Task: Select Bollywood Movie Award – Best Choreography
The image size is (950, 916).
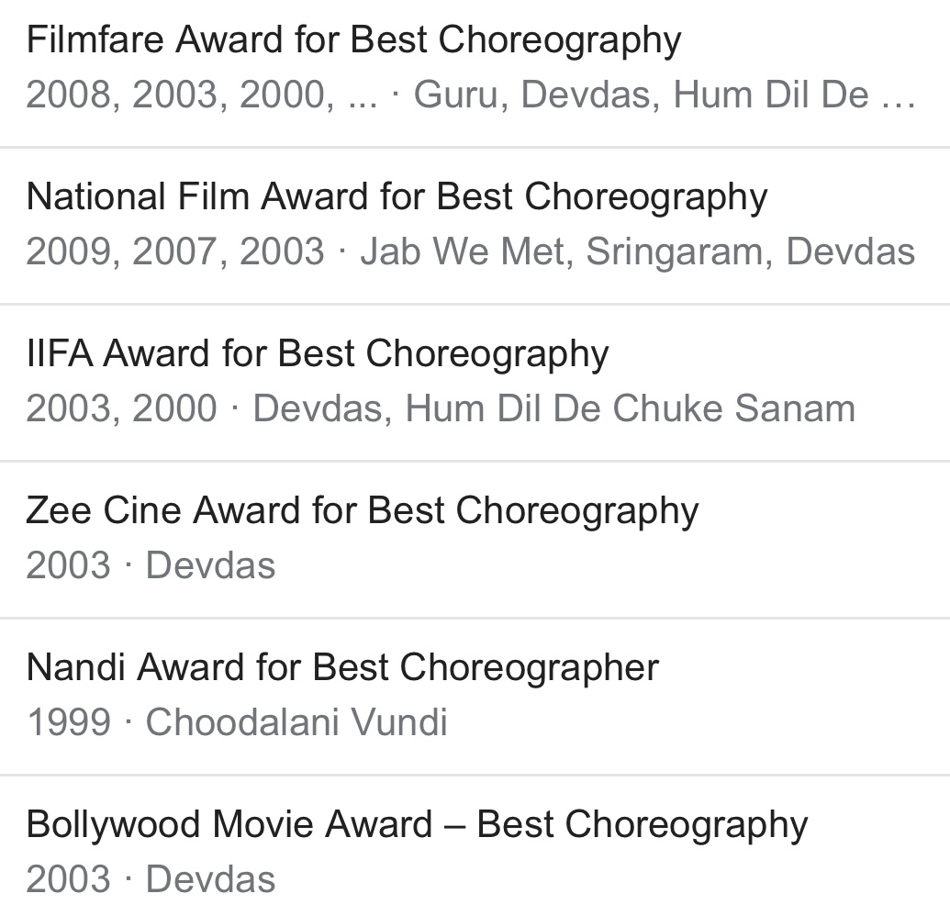Action: (417, 825)
